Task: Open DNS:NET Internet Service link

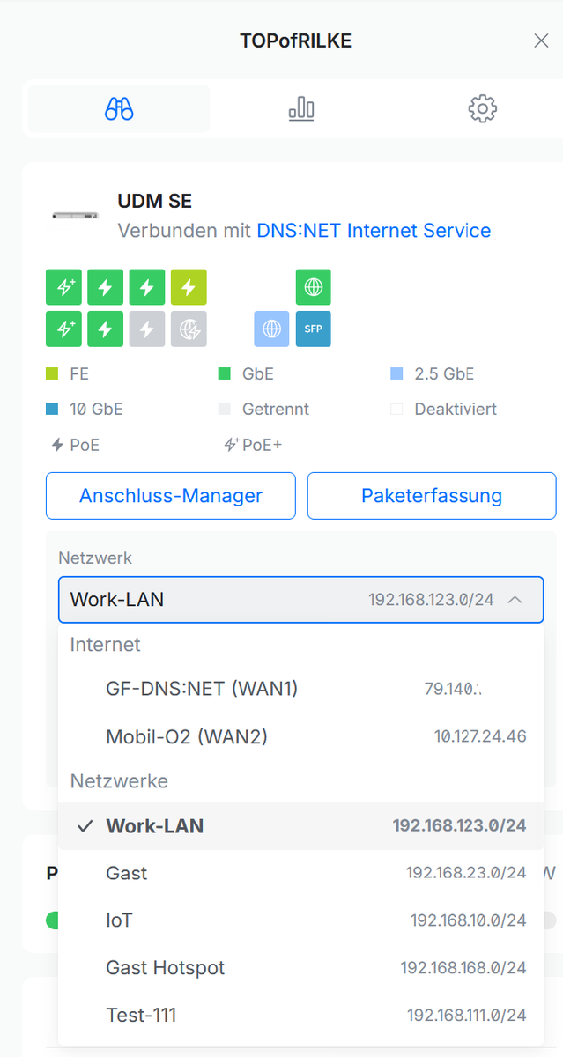Action: 374,231
